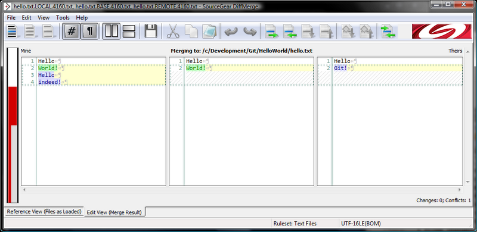Select the Show All lines display mode
The image size is (477, 232).
[x=13, y=32]
